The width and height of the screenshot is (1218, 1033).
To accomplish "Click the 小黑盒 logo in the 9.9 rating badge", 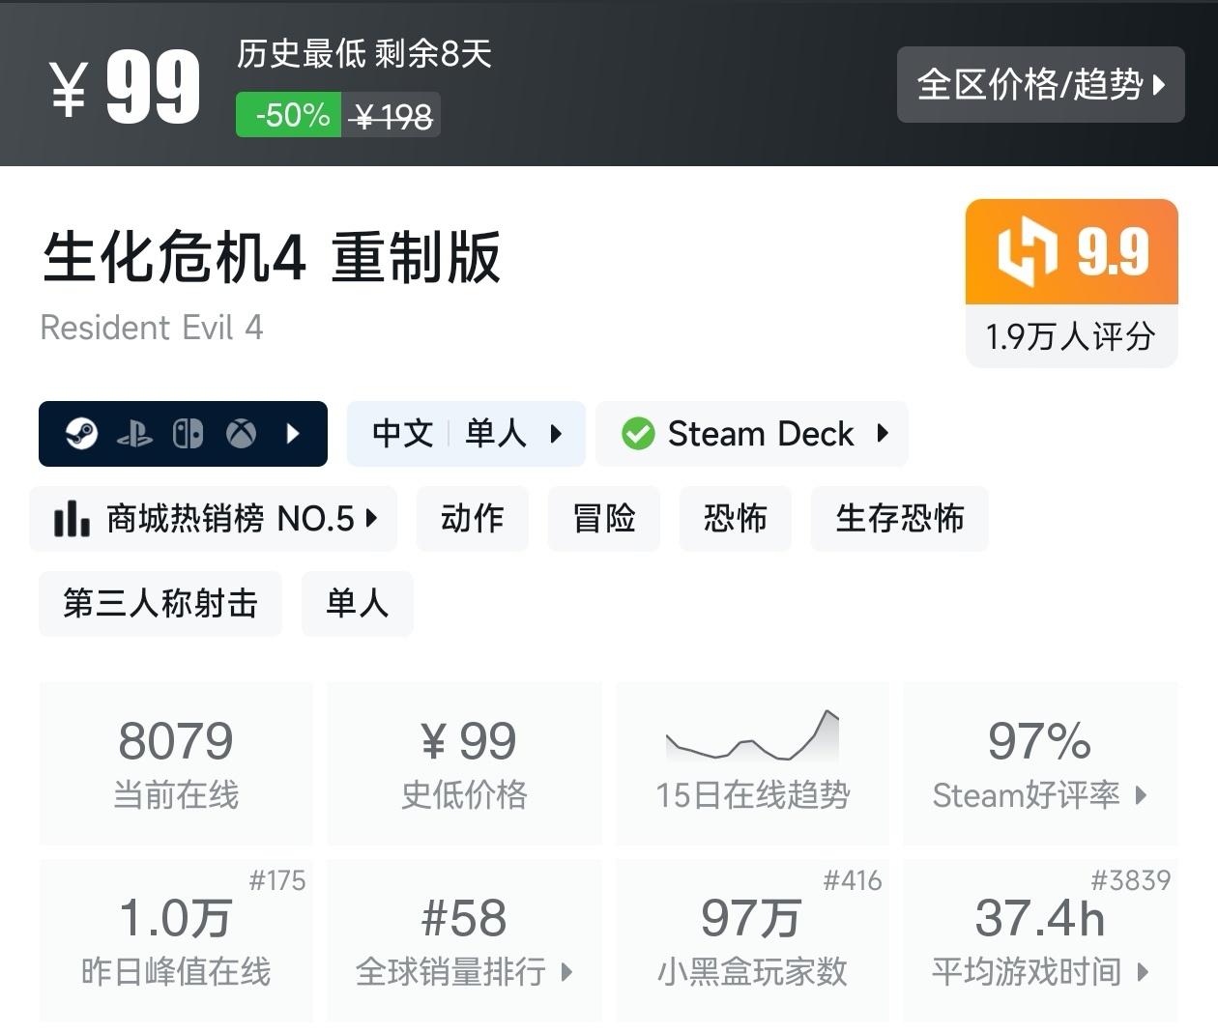I will pyautogui.click(x=1027, y=251).
